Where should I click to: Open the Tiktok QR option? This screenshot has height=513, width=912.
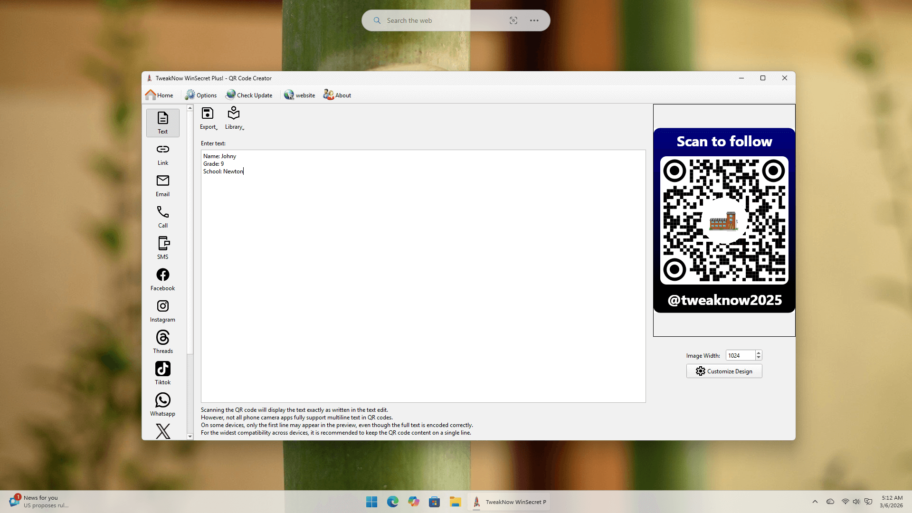pos(162,373)
